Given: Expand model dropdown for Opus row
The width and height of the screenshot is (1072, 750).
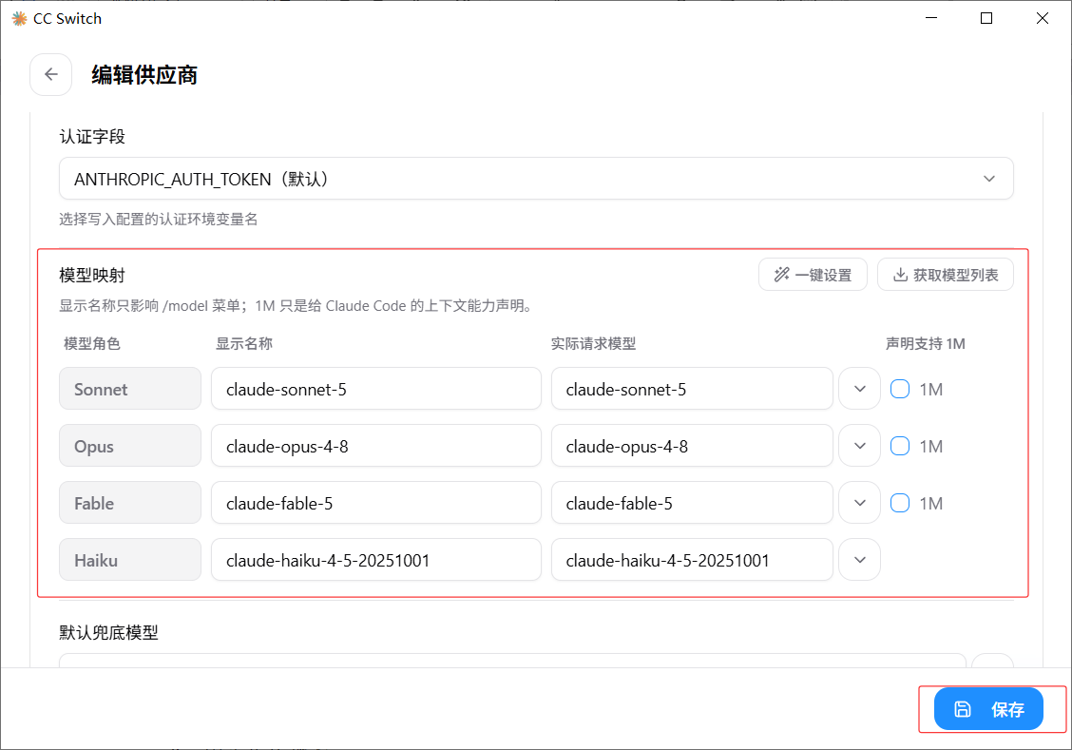Looking at the screenshot, I should (860, 446).
